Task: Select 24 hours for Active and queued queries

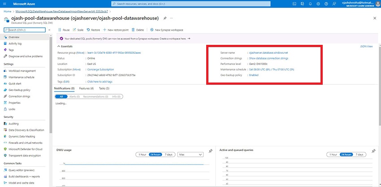Action: 346,155
